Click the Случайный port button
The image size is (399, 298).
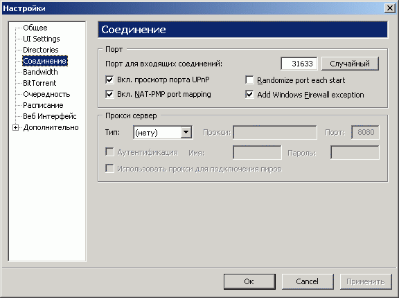(350, 64)
